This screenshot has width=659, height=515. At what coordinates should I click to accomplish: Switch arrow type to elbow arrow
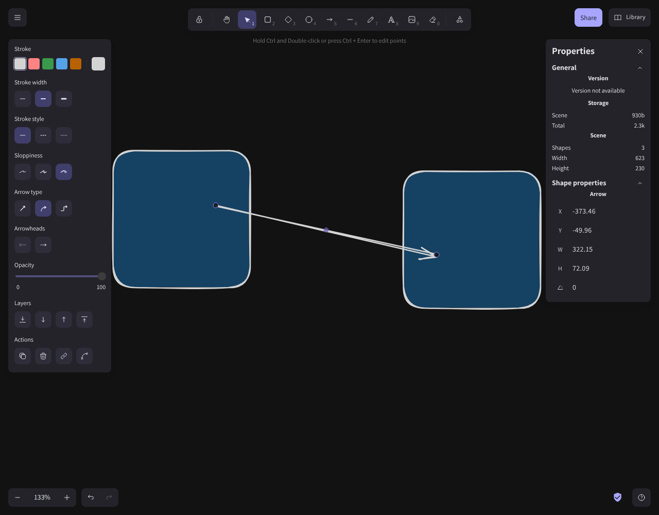point(64,208)
